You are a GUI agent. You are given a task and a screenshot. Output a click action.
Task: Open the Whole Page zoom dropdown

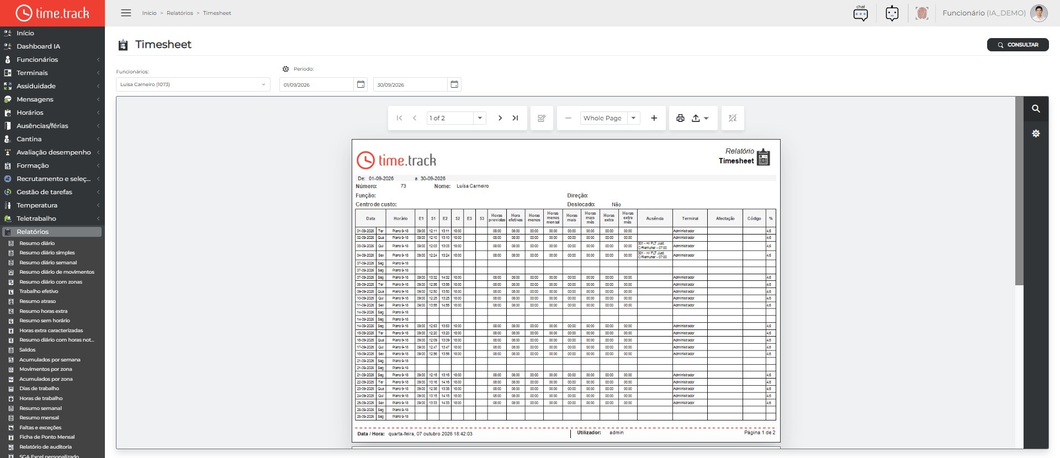(x=633, y=118)
